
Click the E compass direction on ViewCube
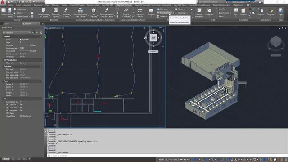pos(162,38)
